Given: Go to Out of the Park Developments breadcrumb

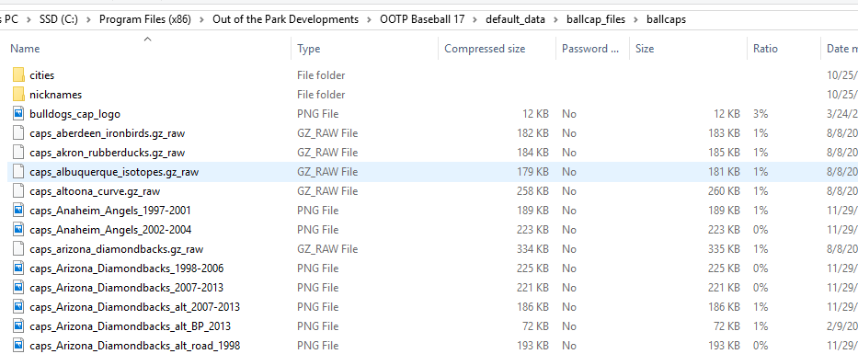Looking at the screenshot, I should pos(286,19).
